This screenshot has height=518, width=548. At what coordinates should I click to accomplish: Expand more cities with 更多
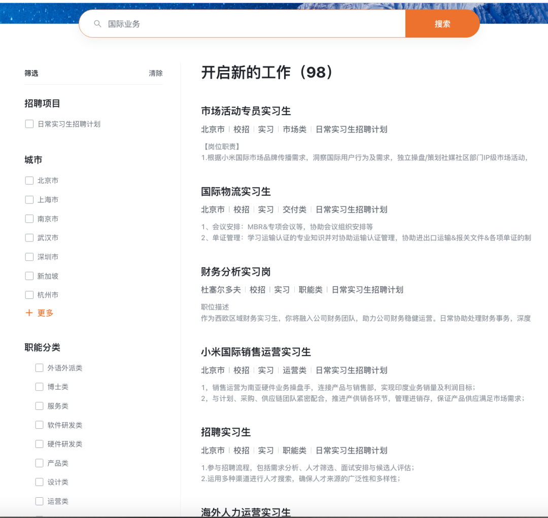coord(45,313)
